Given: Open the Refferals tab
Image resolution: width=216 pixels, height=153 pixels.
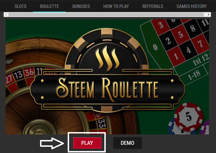Looking at the screenshot, I should coord(153,6).
